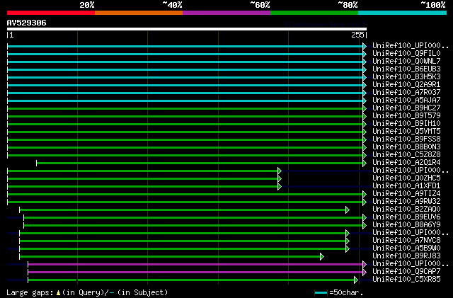Viewport: 453px width, 298px height.
Task: Click the cyan 50char scale marker
Action: [x=322, y=292]
